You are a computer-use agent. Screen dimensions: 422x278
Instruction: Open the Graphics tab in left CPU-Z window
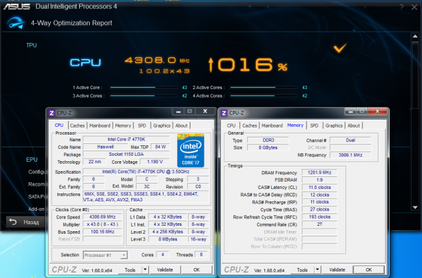point(162,125)
